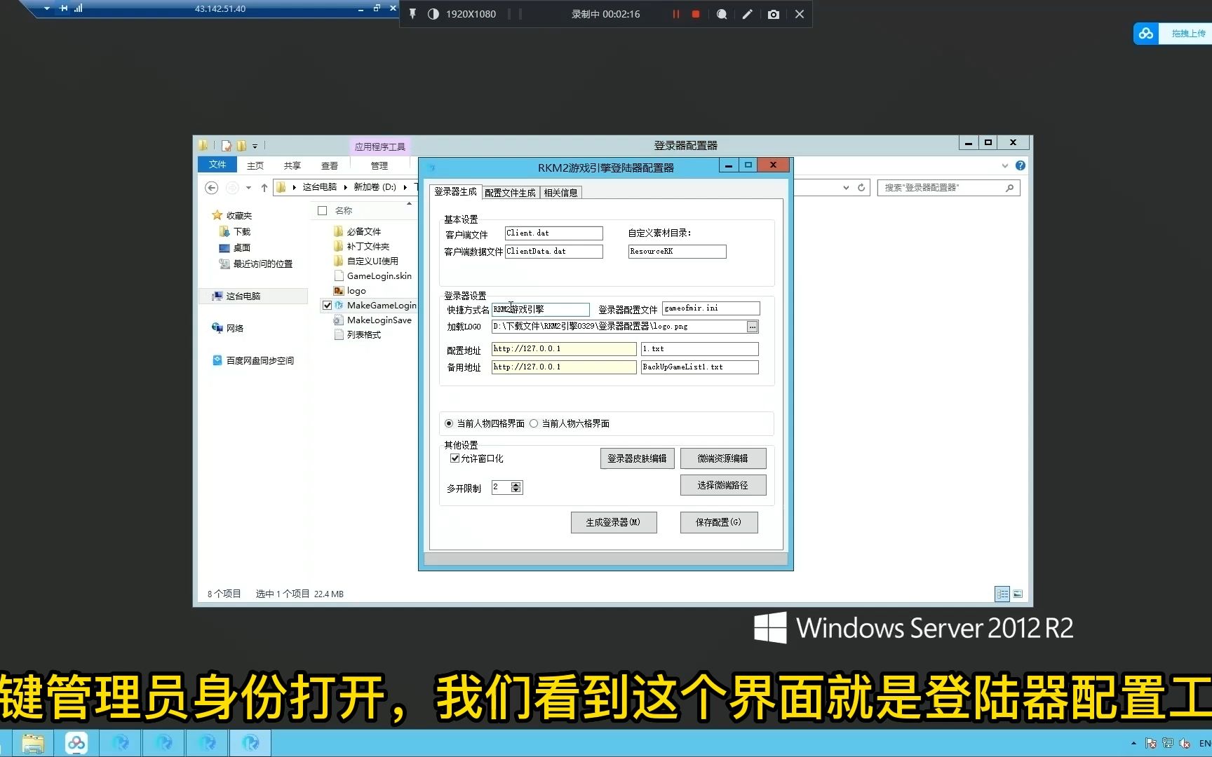This screenshot has height=757, width=1212.
Task: Click the 保存配置(G) button
Action: pos(718,522)
